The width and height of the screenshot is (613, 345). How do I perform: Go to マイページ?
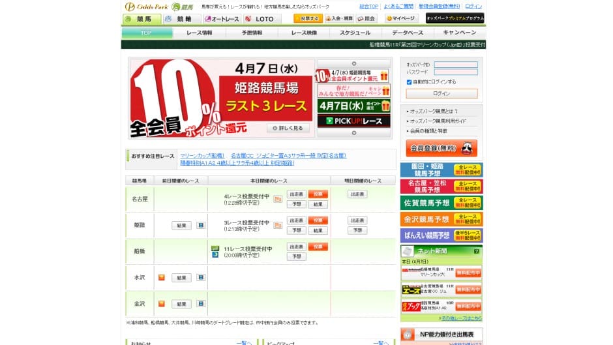pos(400,18)
